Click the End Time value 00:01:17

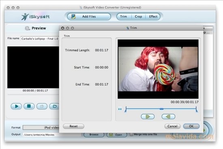tap(101, 84)
